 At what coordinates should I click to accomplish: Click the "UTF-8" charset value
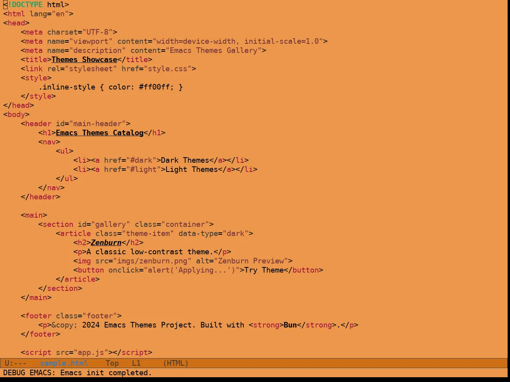pos(97,32)
